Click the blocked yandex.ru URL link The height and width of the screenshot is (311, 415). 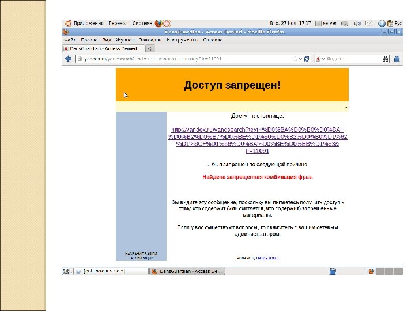(258, 140)
